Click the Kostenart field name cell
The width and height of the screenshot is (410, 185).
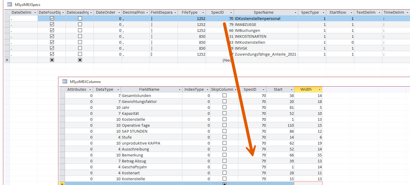(151, 173)
